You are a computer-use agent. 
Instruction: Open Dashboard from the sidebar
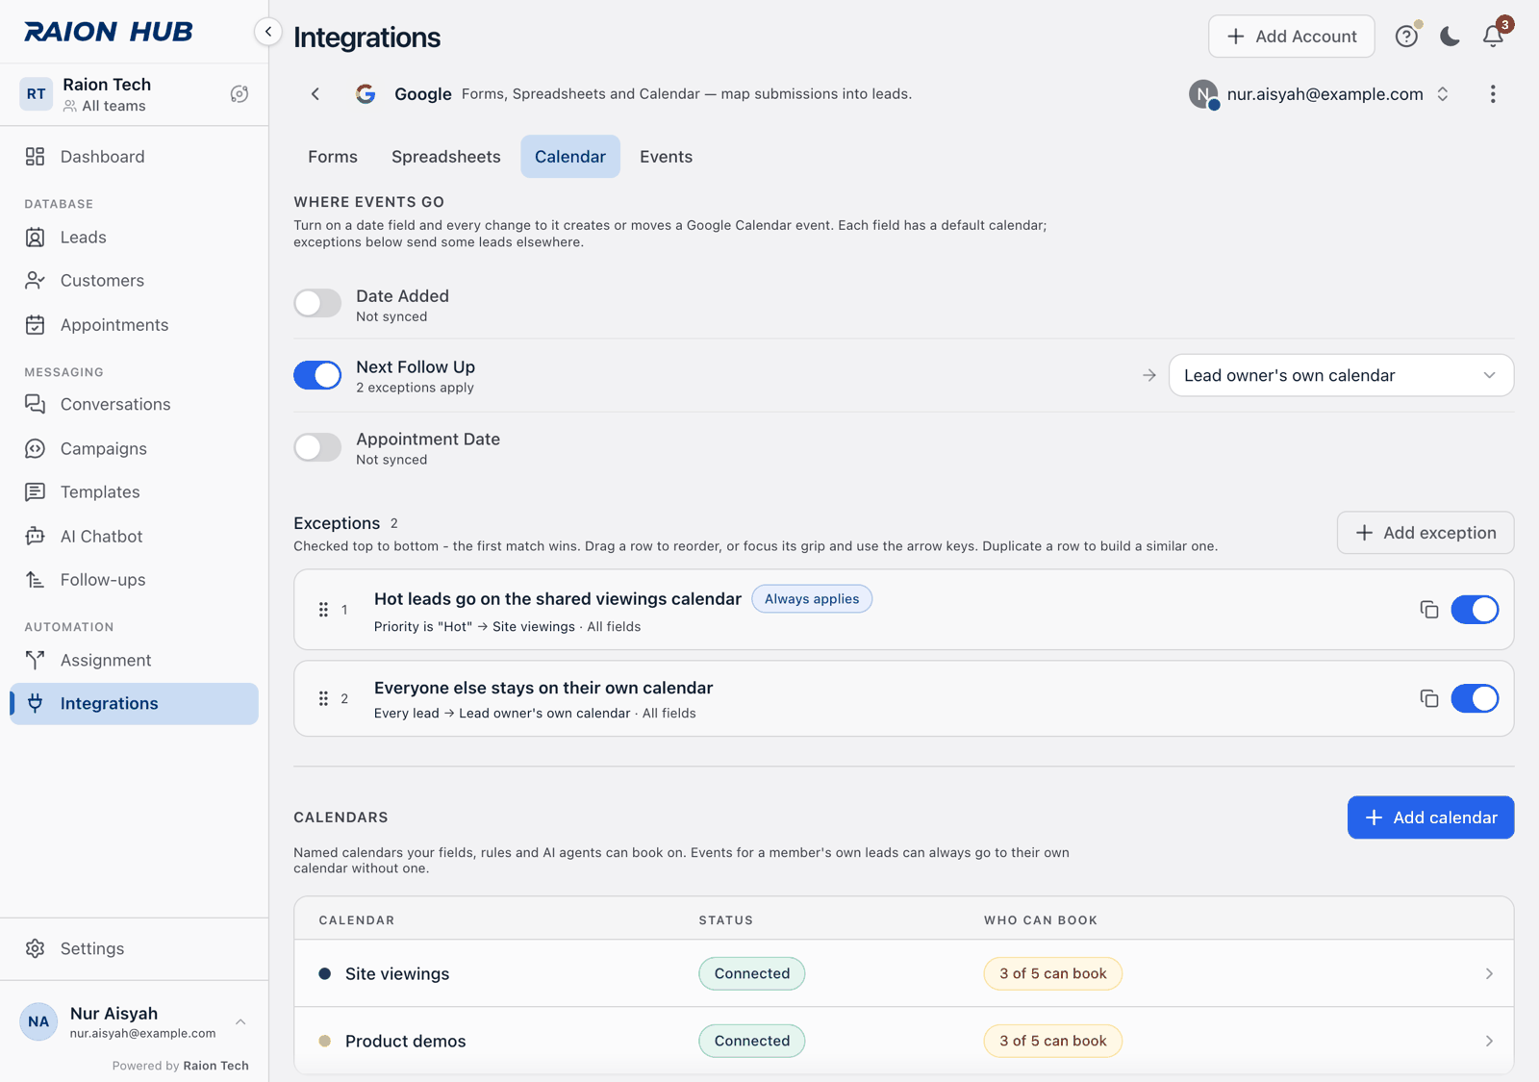click(134, 157)
